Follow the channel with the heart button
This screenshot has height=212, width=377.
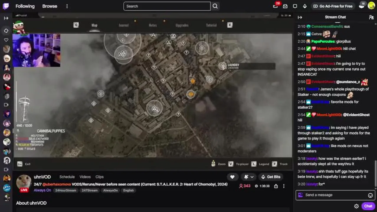[x=232, y=177]
